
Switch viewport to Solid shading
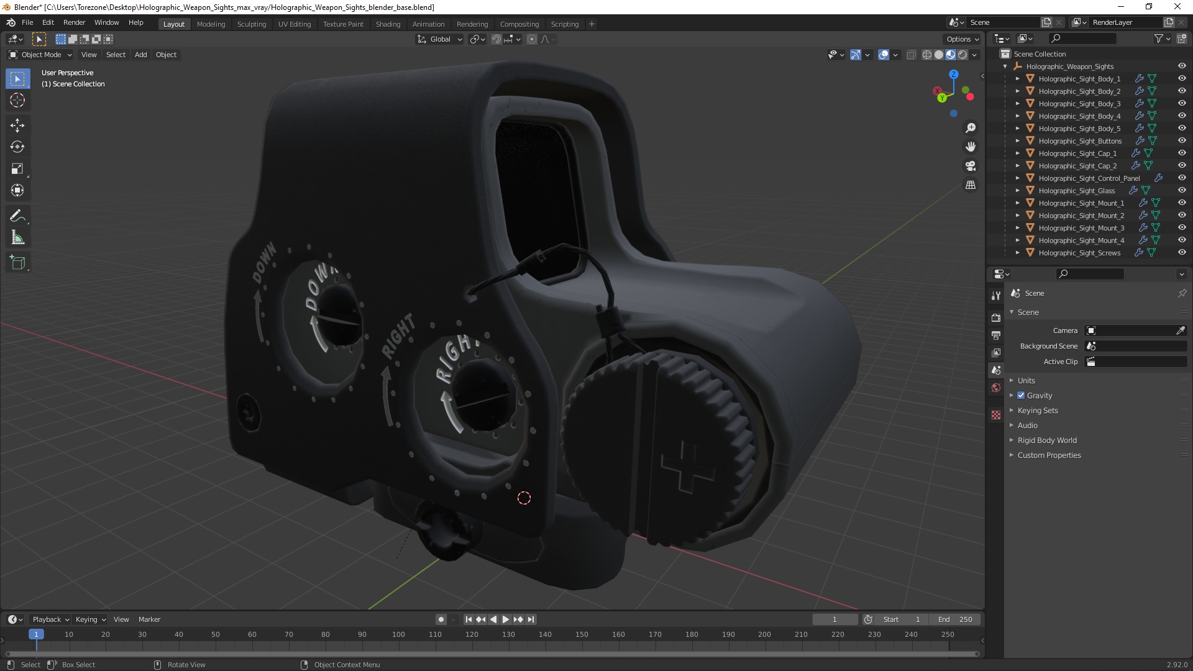click(939, 55)
